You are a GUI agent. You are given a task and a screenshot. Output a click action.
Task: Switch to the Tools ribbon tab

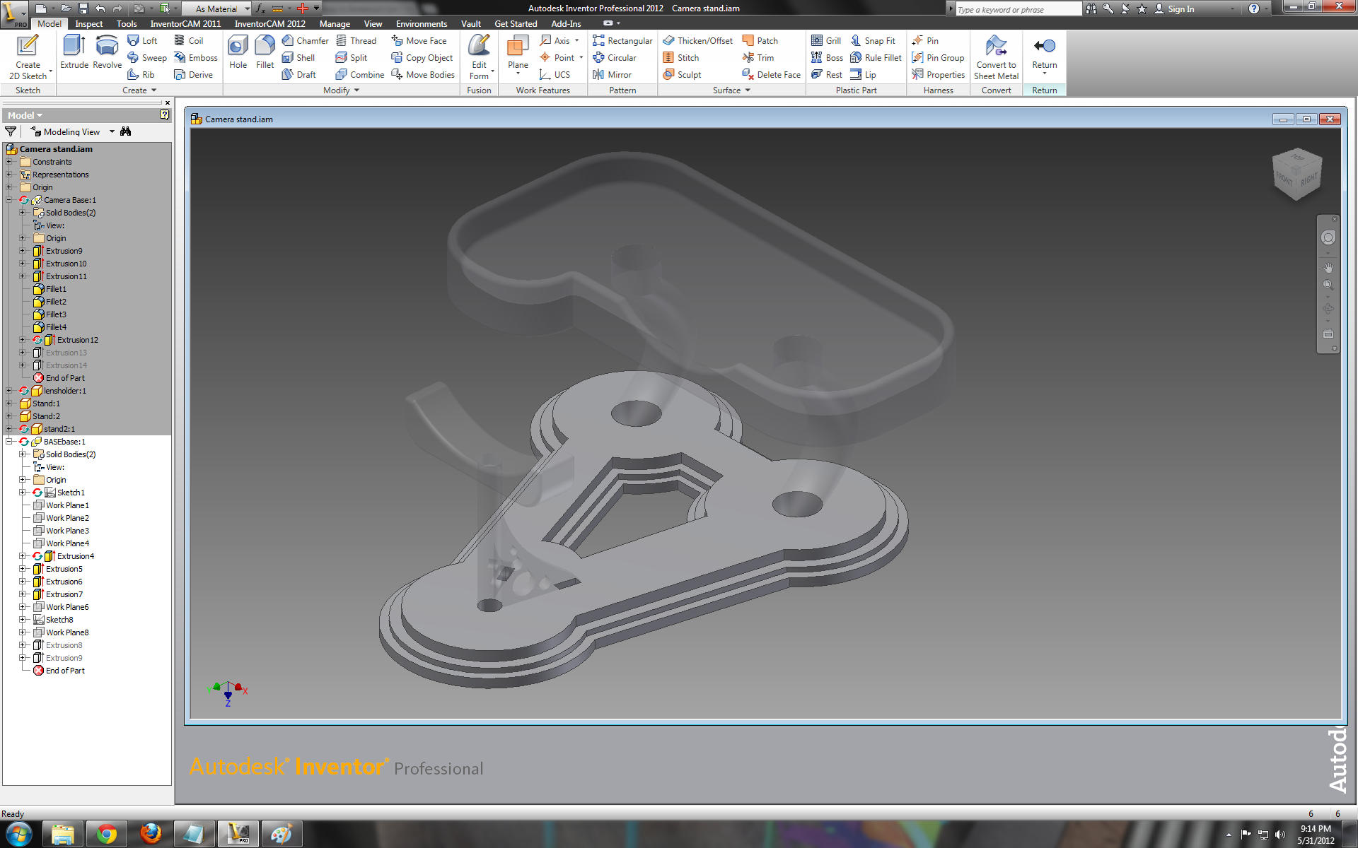point(127,24)
